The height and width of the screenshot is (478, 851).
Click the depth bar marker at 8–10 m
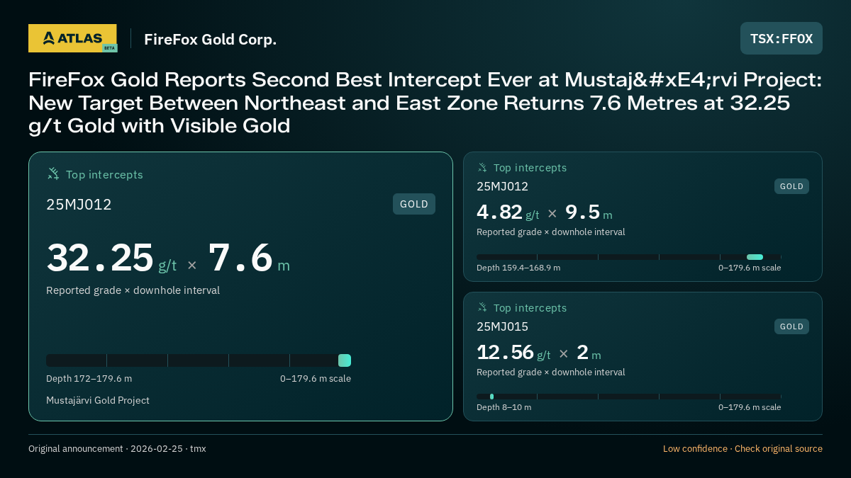pos(491,397)
